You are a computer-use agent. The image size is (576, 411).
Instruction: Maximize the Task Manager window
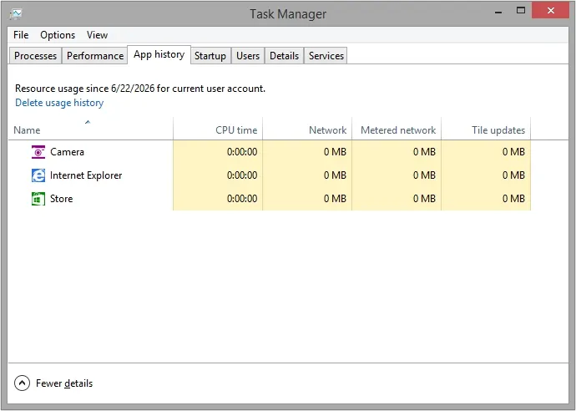(x=521, y=11)
